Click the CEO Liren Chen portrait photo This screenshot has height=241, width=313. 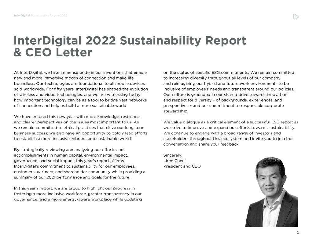point(272,192)
